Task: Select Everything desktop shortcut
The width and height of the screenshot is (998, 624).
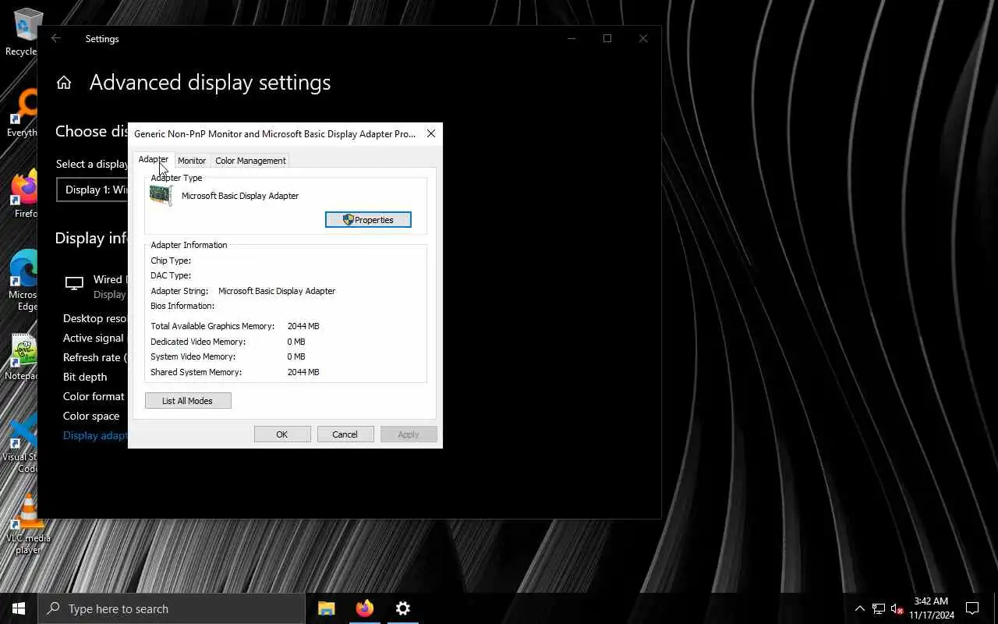Action: pyautogui.click(x=23, y=113)
